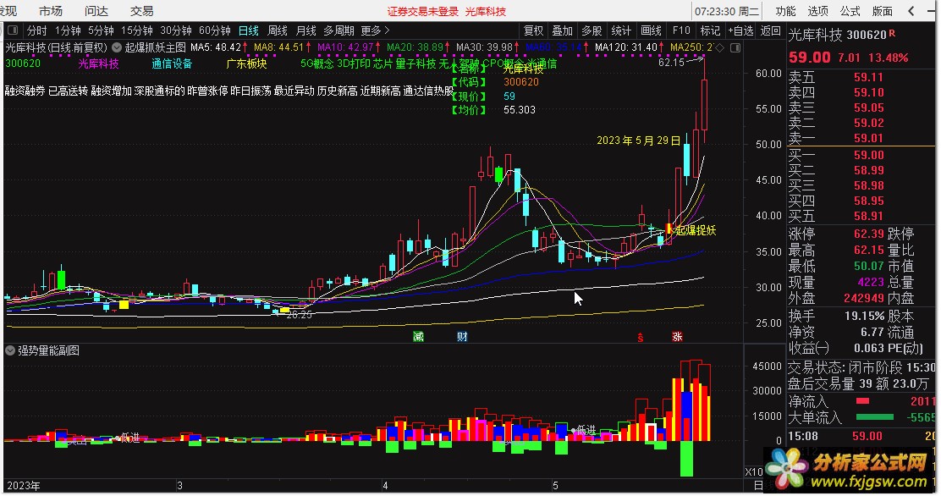Click the 卖一 59.01 ask row
941x496 pixels.
click(x=861, y=138)
